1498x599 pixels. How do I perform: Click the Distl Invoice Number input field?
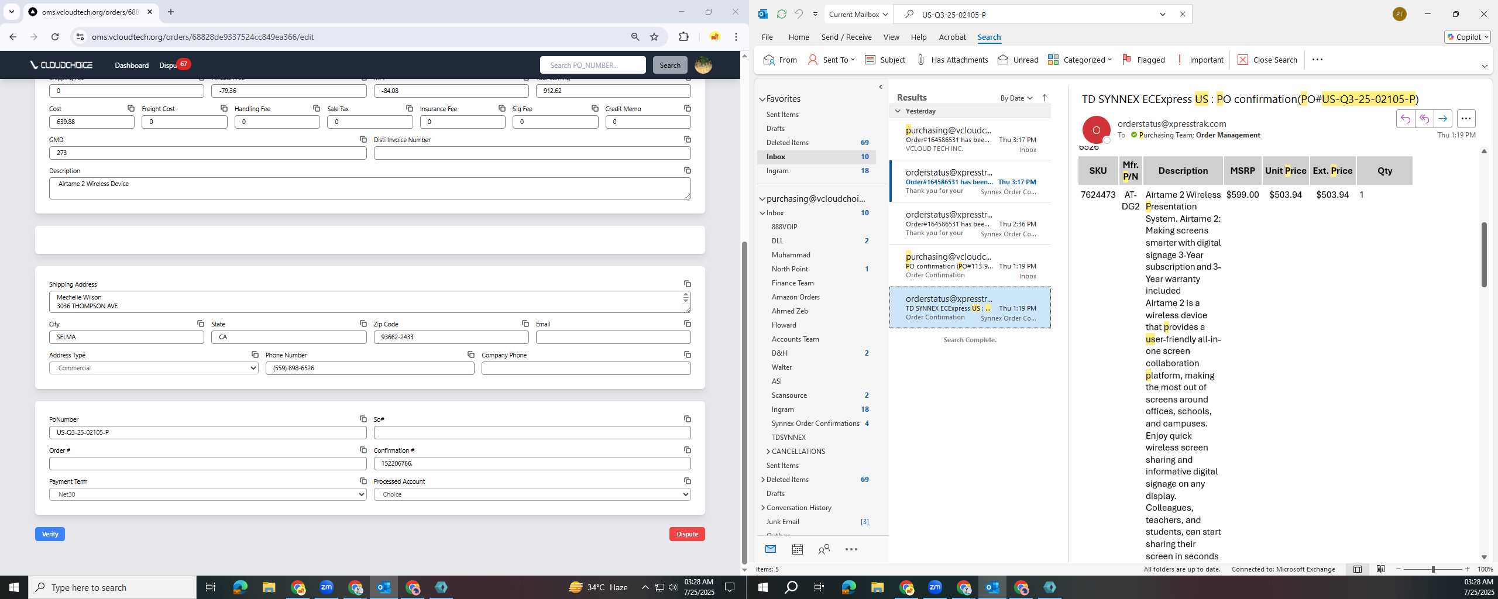tap(532, 153)
